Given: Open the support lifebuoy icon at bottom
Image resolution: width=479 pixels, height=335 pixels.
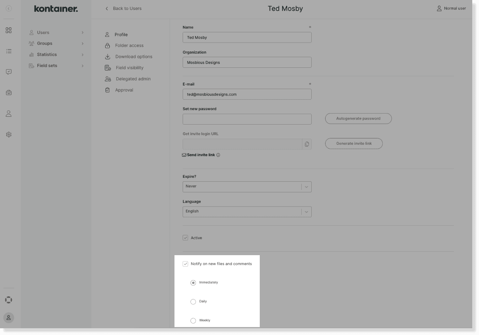Looking at the screenshot, I should [9, 299].
